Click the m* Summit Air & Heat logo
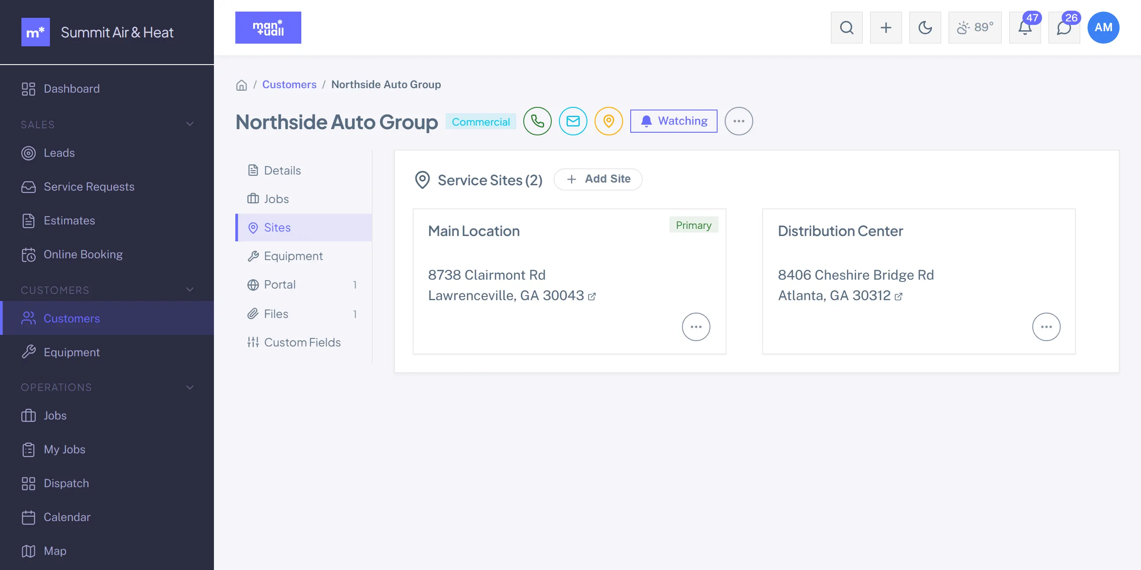The width and height of the screenshot is (1141, 570). tap(97, 32)
